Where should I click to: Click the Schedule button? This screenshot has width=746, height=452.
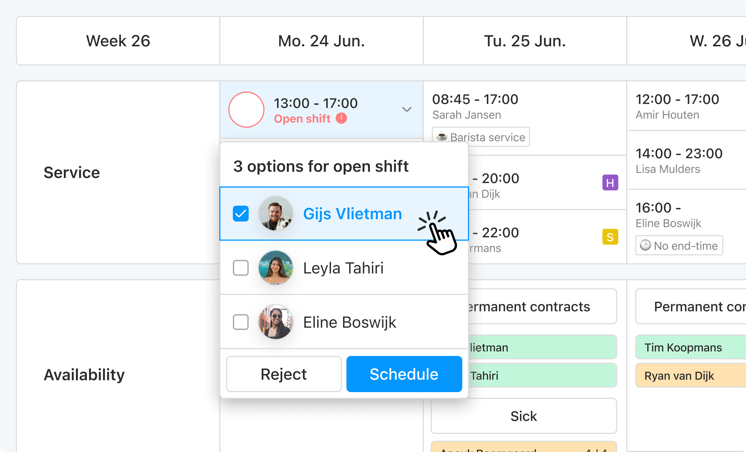click(404, 374)
